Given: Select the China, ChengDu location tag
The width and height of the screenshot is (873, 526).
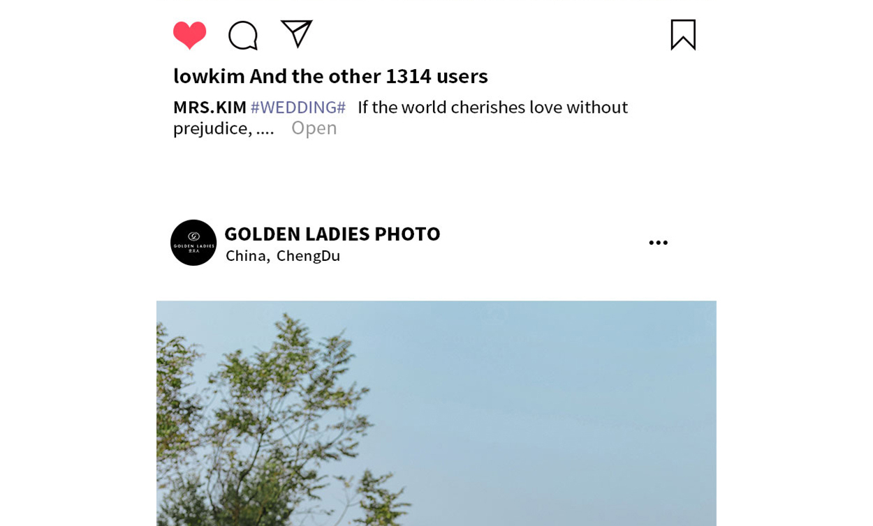Looking at the screenshot, I should click(283, 255).
